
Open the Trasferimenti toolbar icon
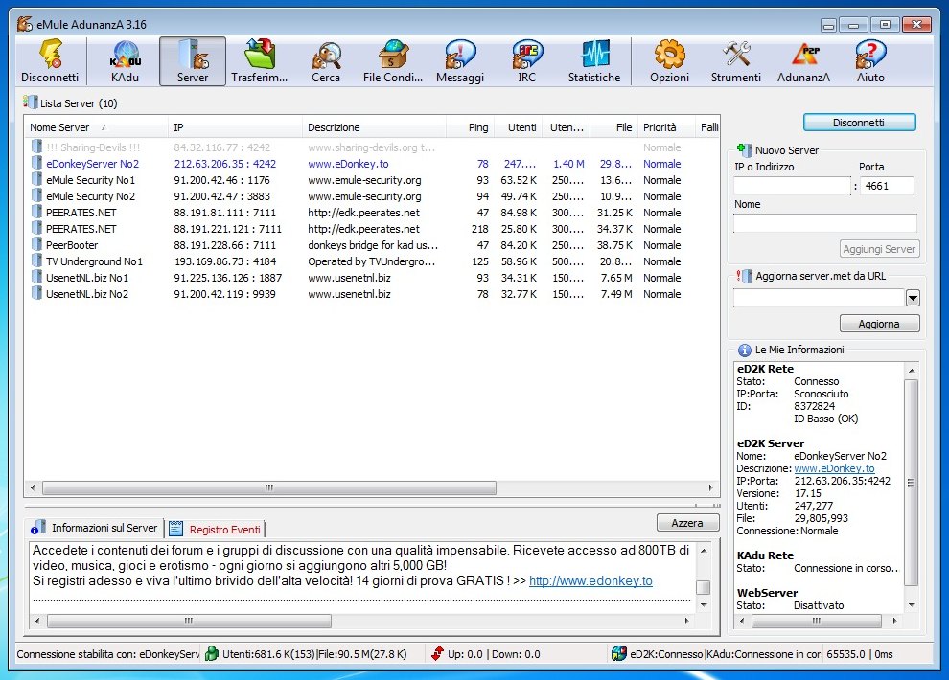tap(259, 61)
